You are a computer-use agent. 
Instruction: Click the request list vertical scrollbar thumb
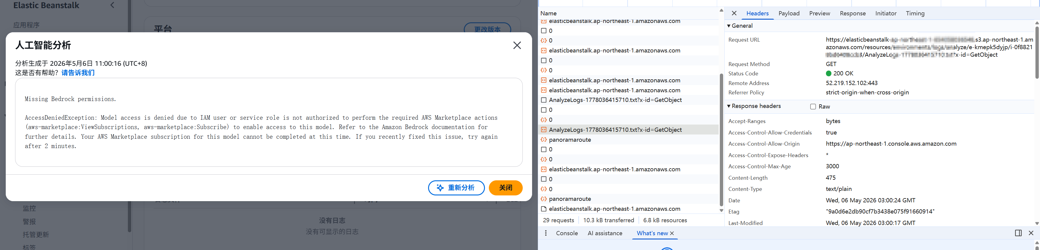721,140
